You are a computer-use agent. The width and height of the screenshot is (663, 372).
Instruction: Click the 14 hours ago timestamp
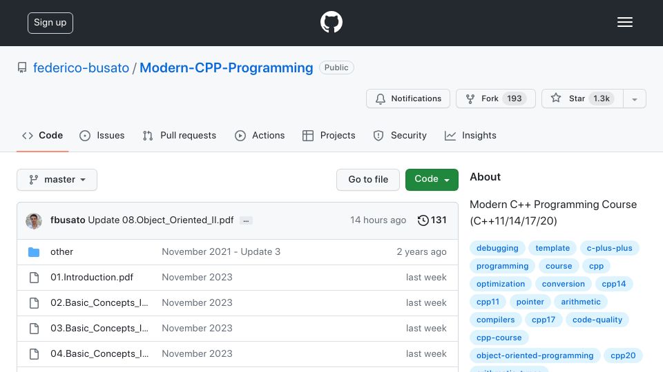(378, 220)
